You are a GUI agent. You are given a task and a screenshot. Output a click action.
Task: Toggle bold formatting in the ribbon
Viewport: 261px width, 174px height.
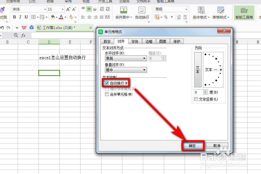14,17
